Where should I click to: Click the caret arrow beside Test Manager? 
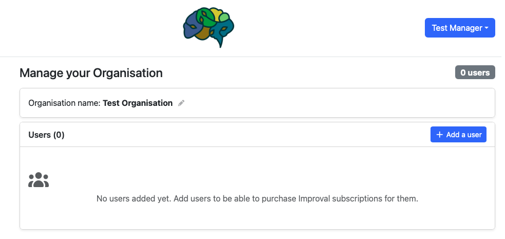click(487, 28)
